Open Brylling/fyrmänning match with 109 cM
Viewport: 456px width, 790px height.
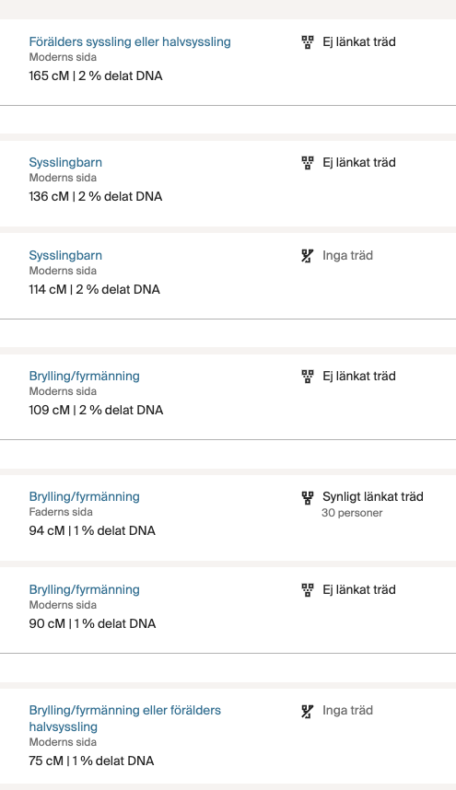point(84,376)
